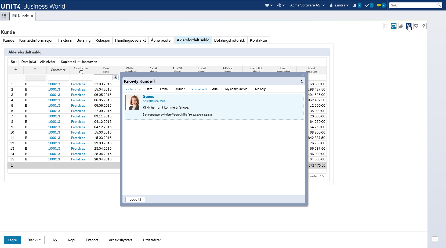
Task: Filter shared with My communities
Action: click(x=236, y=89)
